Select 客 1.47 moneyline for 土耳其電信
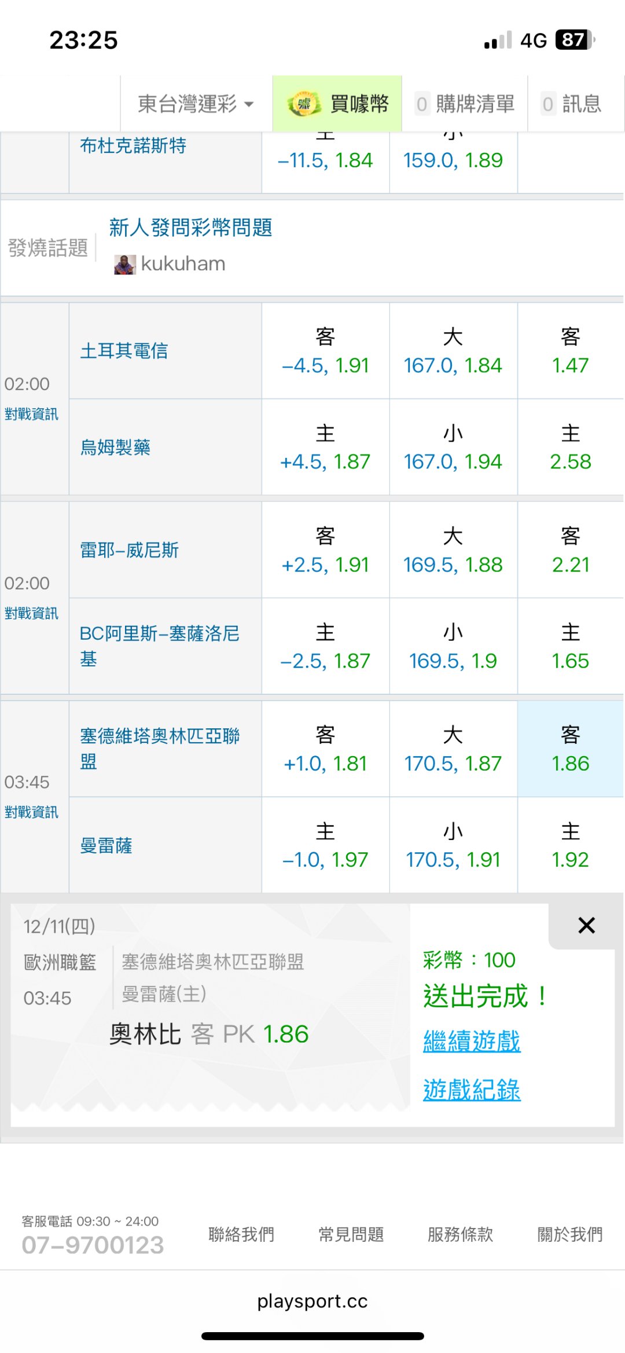The height and width of the screenshot is (1353, 625). (x=570, y=351)
